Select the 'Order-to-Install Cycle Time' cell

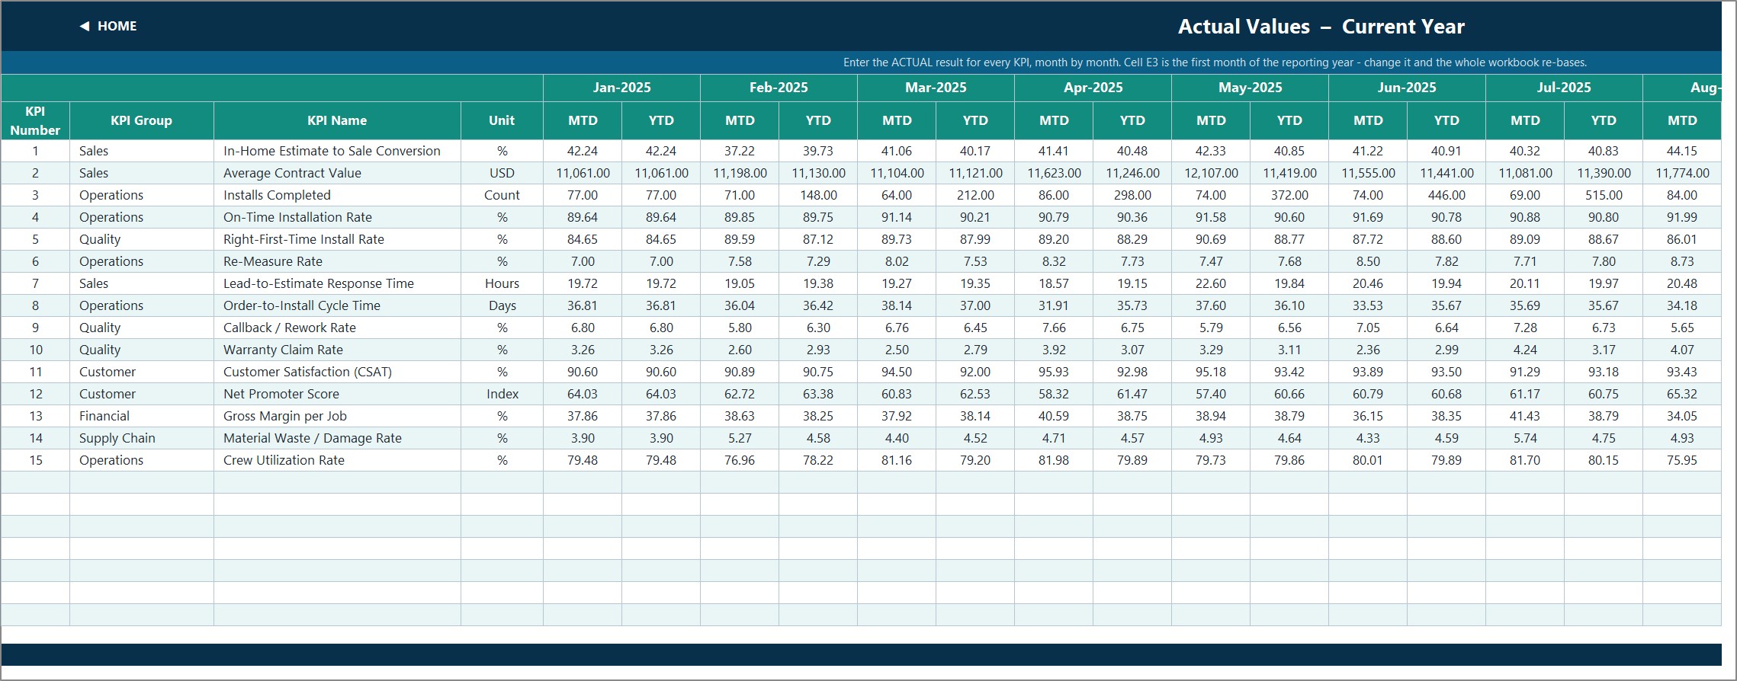click(x=337, y=305)
